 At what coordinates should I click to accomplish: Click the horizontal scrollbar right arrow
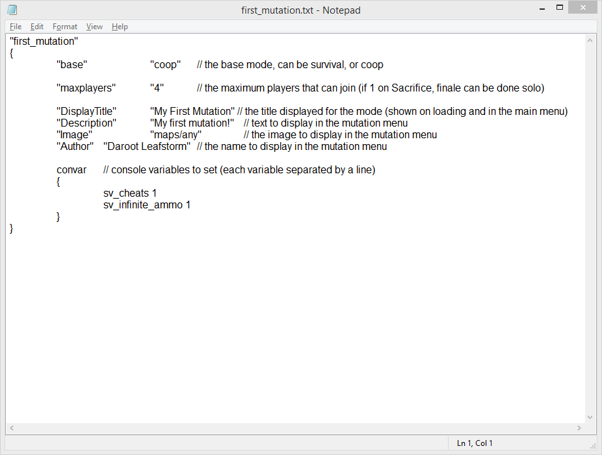(x=579, y=428)
